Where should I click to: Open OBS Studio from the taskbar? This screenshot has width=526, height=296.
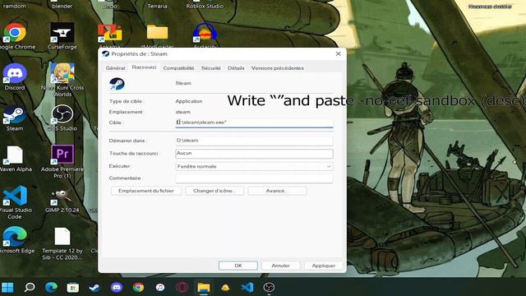tap(269, 288)
